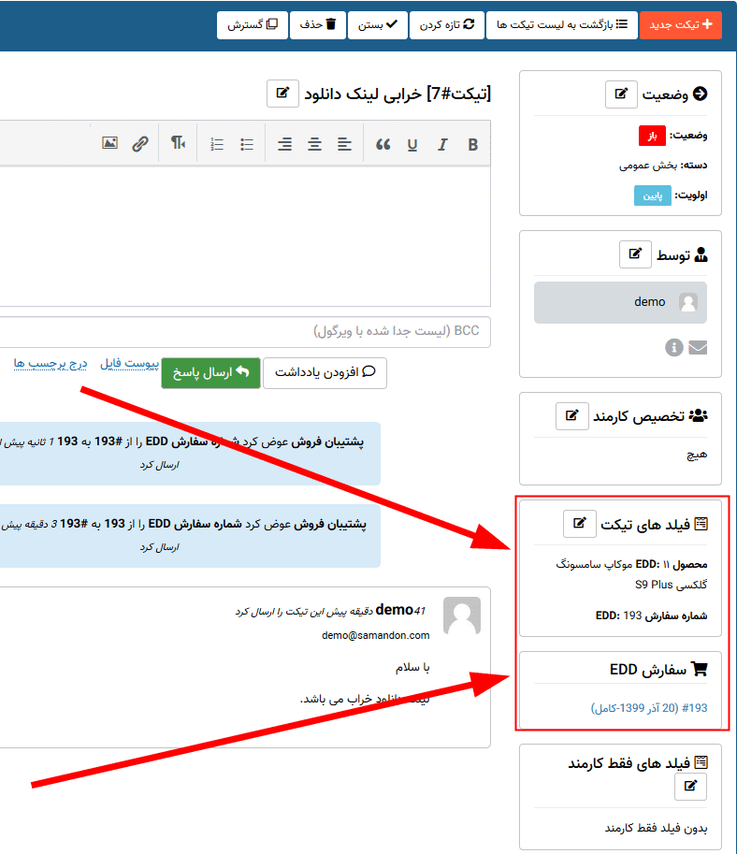Toggle italic formatting in editor
Image resolution: width=737 pixels, height=854 pixels.
pyautogui.click(x=442, y=144)
